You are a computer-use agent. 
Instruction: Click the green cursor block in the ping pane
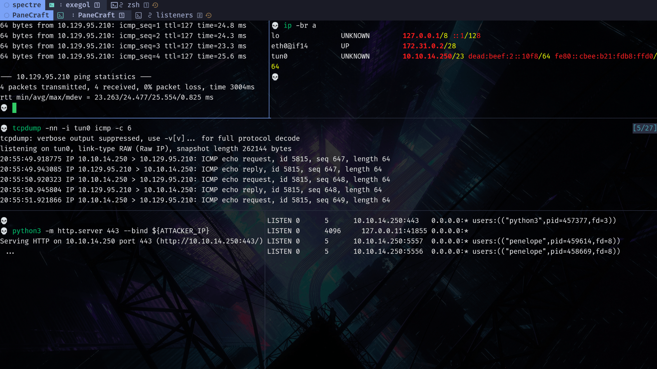pos(14,108)
